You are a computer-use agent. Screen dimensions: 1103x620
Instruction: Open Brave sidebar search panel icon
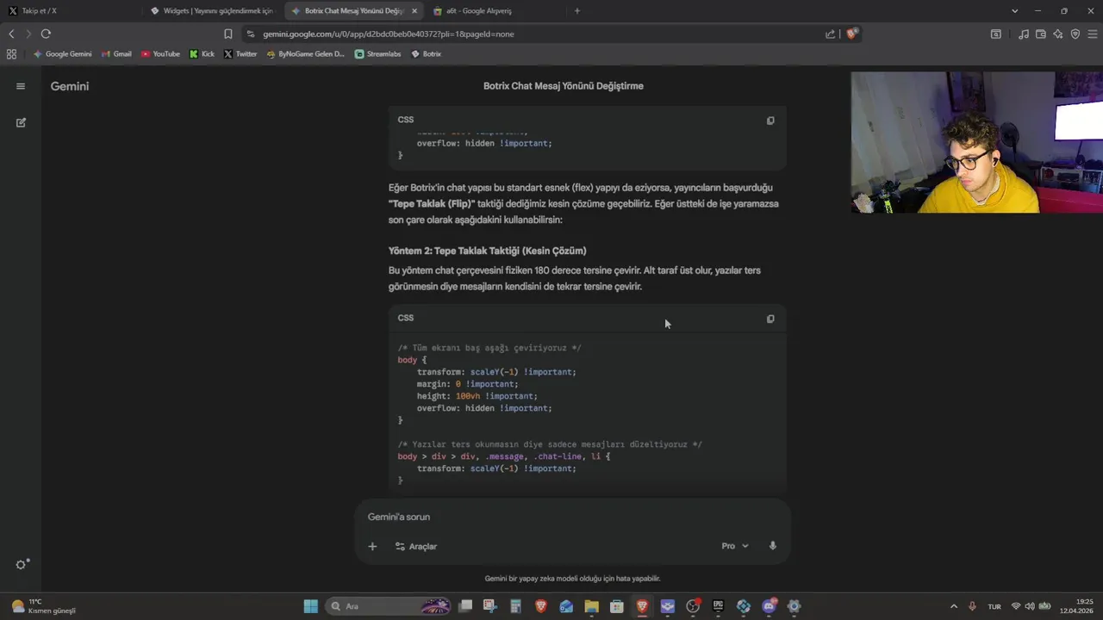pos(996,34)
